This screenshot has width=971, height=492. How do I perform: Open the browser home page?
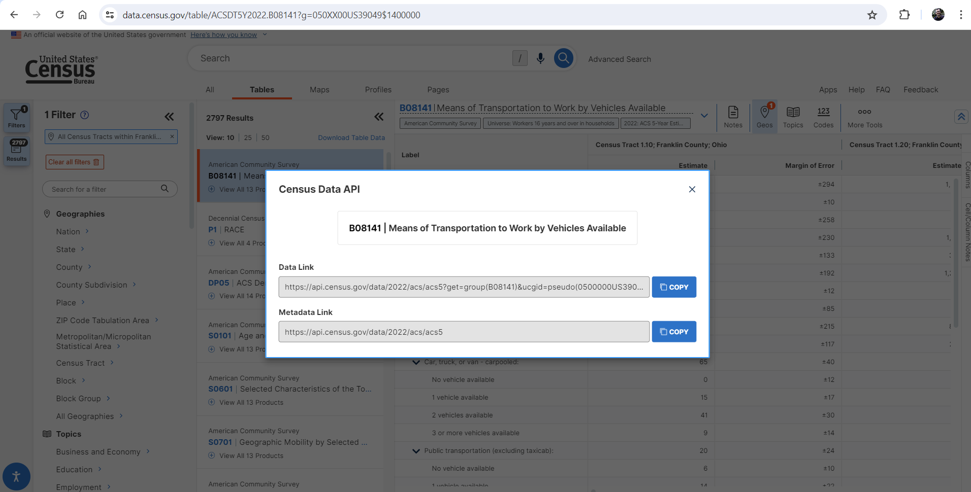[82, 15]
